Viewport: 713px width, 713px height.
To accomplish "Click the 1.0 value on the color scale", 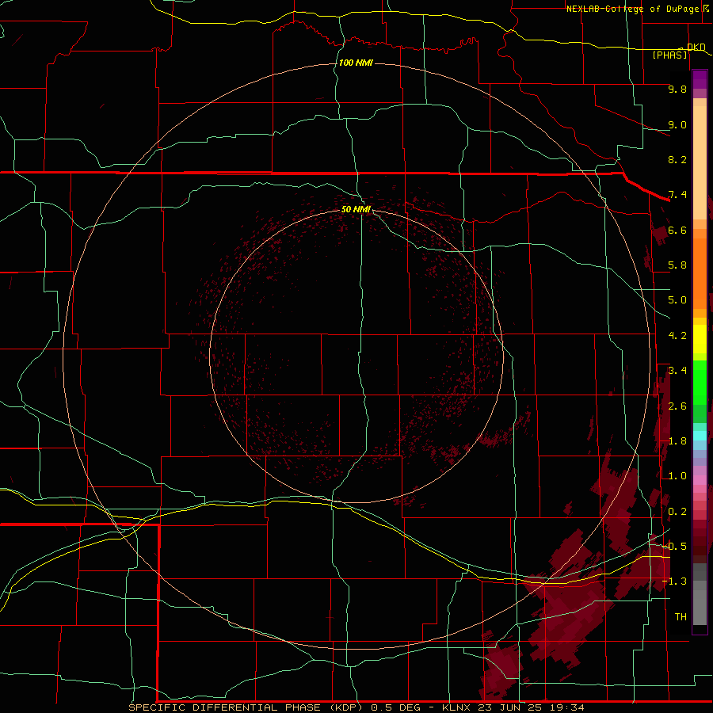I will (x=677, y=476).
